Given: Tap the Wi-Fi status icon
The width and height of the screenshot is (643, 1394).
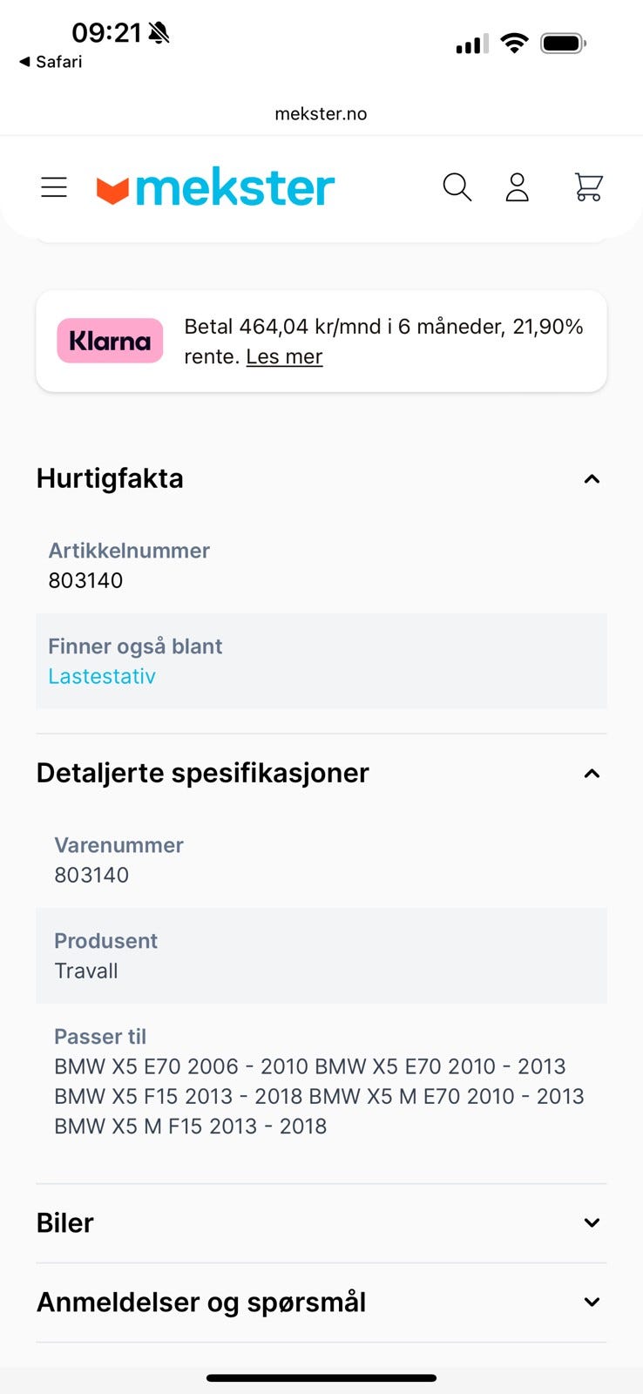Looking at the screenshot, I should pyautogui.click(x=515, y=43).
